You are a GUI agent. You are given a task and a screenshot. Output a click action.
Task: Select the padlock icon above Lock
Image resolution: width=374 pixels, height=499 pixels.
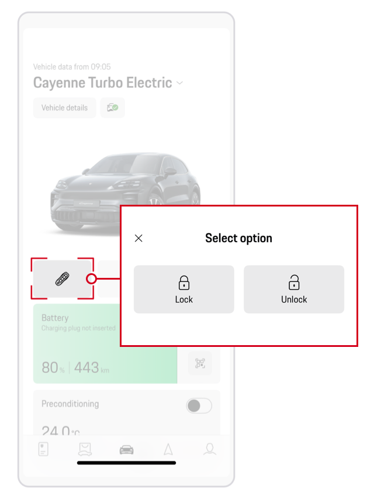tap(183, 283)
